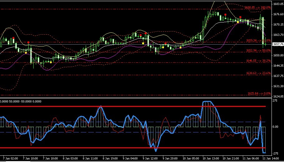This screenshot has height=162, width=284.
Task: Click time label '11 Jan 14:00'
Action: coord(271,159)
